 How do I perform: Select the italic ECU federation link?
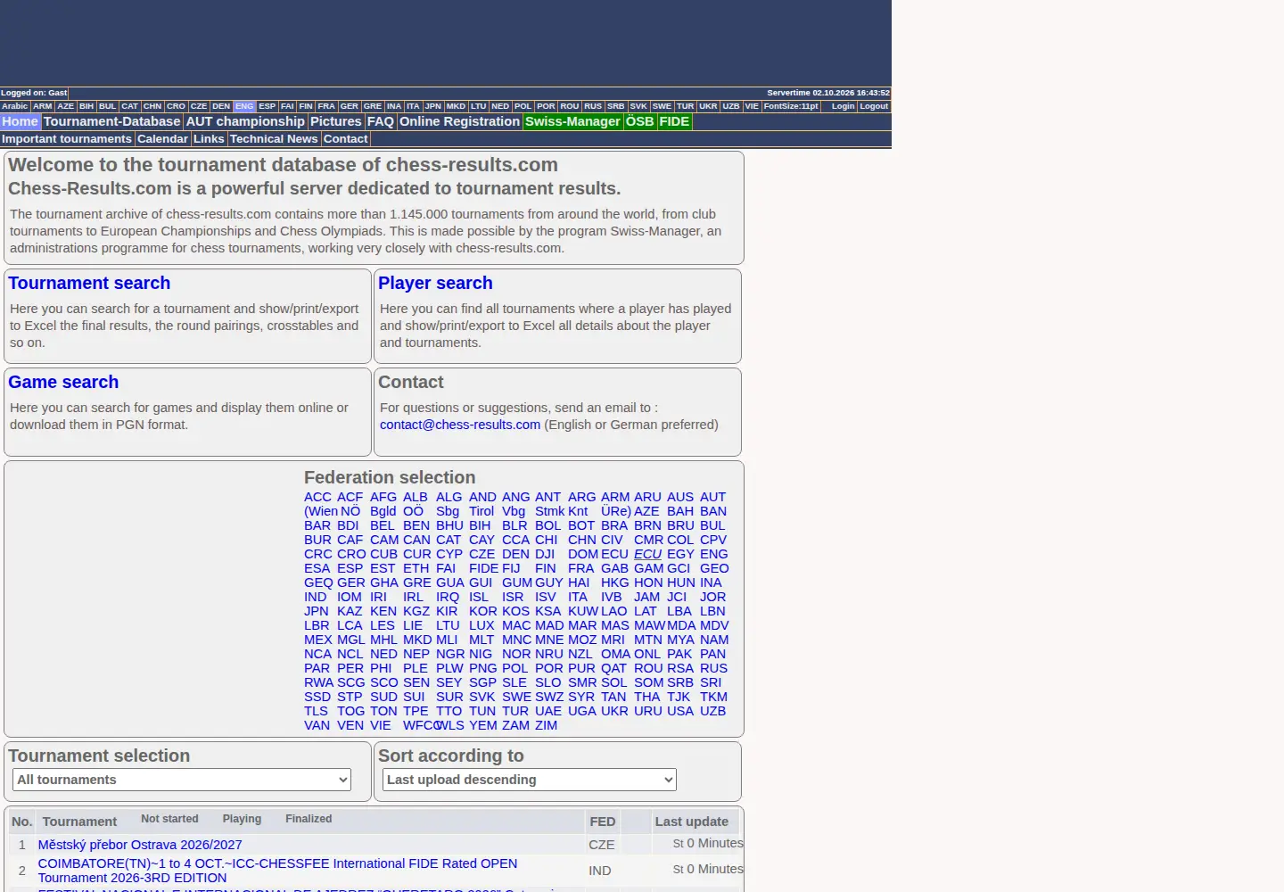click(647, 554)
